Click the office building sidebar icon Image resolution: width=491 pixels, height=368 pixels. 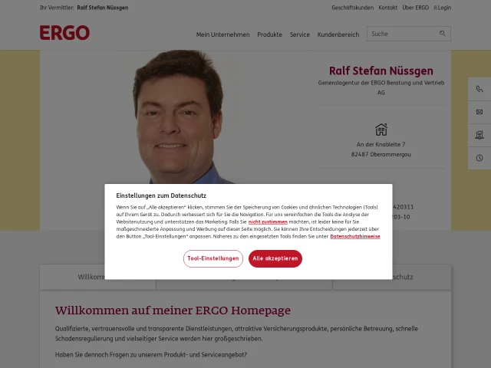point(479,135)
